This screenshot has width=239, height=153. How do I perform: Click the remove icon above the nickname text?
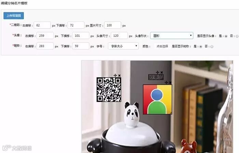tap(162, 72)
